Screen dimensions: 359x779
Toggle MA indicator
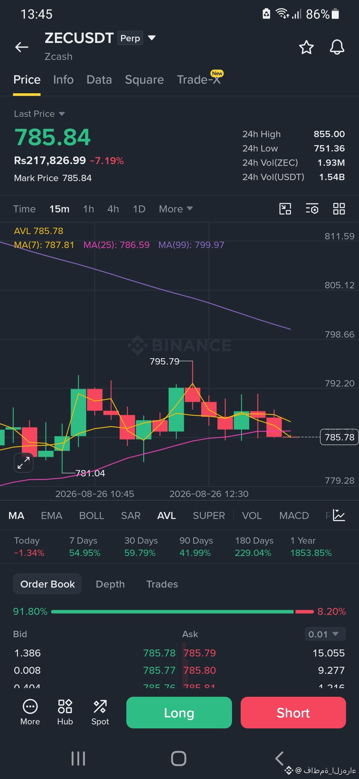point(16,515)
